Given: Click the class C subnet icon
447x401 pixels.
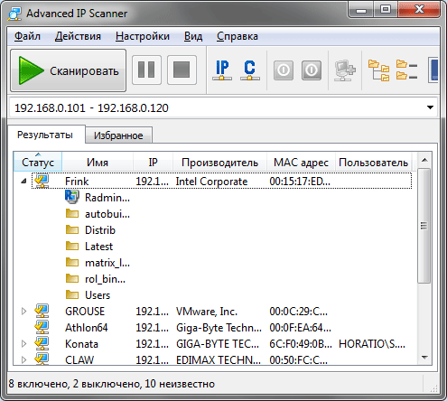Looking at the screenshot, I should pyautogui.click(x=250, y=70).
